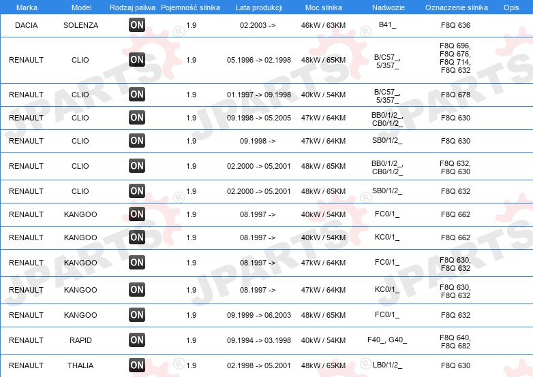This screenshot has width=533, height=377.
Task: Click the Oznaczenie silnika column header
Action: click(x=457, y=7)
